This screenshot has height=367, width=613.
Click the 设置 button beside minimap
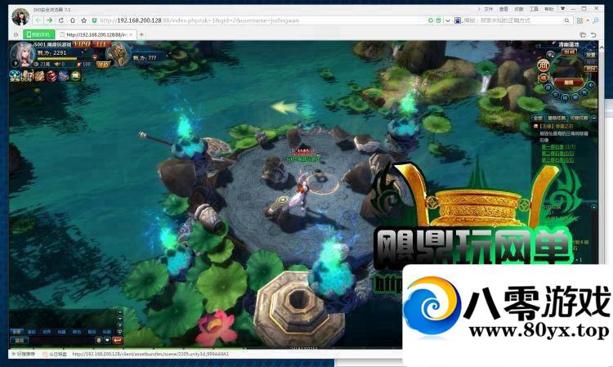pos(591,55)
